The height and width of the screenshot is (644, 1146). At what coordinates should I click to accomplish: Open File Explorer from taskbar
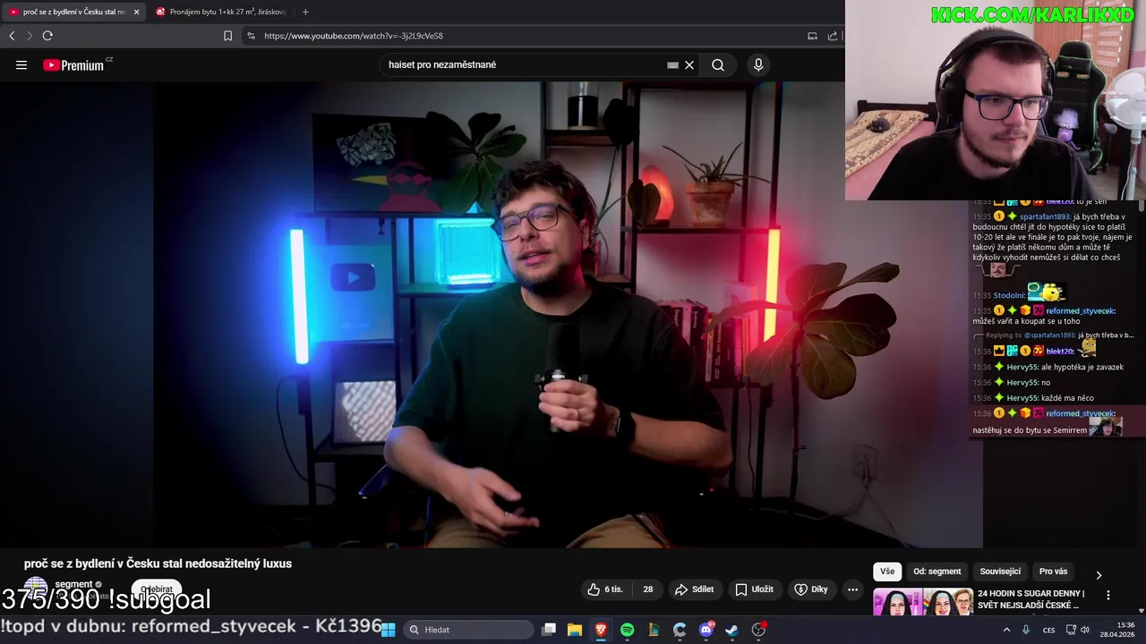click(x=575, y=630)
